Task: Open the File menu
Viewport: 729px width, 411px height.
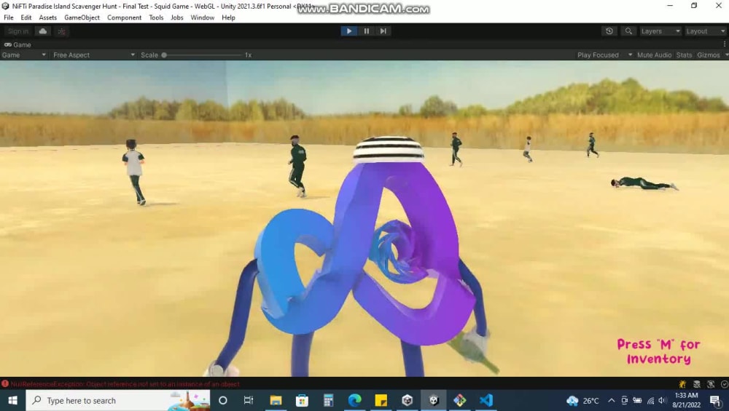Action: (8, 17)
